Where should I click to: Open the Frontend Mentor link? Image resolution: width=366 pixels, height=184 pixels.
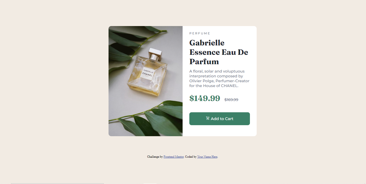point(174,157)
